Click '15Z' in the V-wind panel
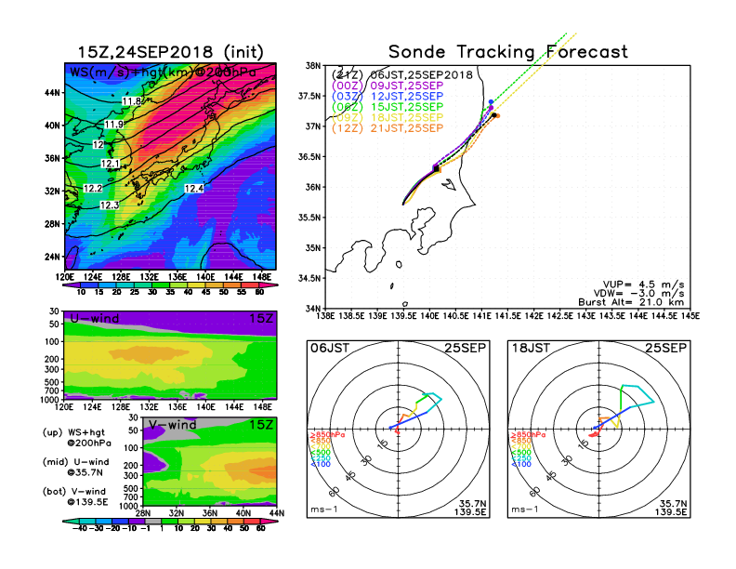 coord(261,425)
